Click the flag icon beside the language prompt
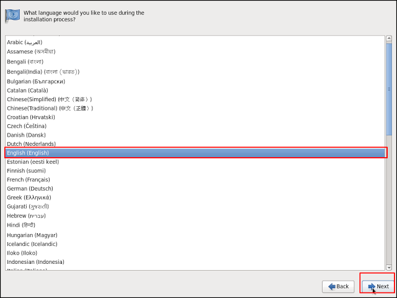The image size is (397, 298). (x=13, y=16)
